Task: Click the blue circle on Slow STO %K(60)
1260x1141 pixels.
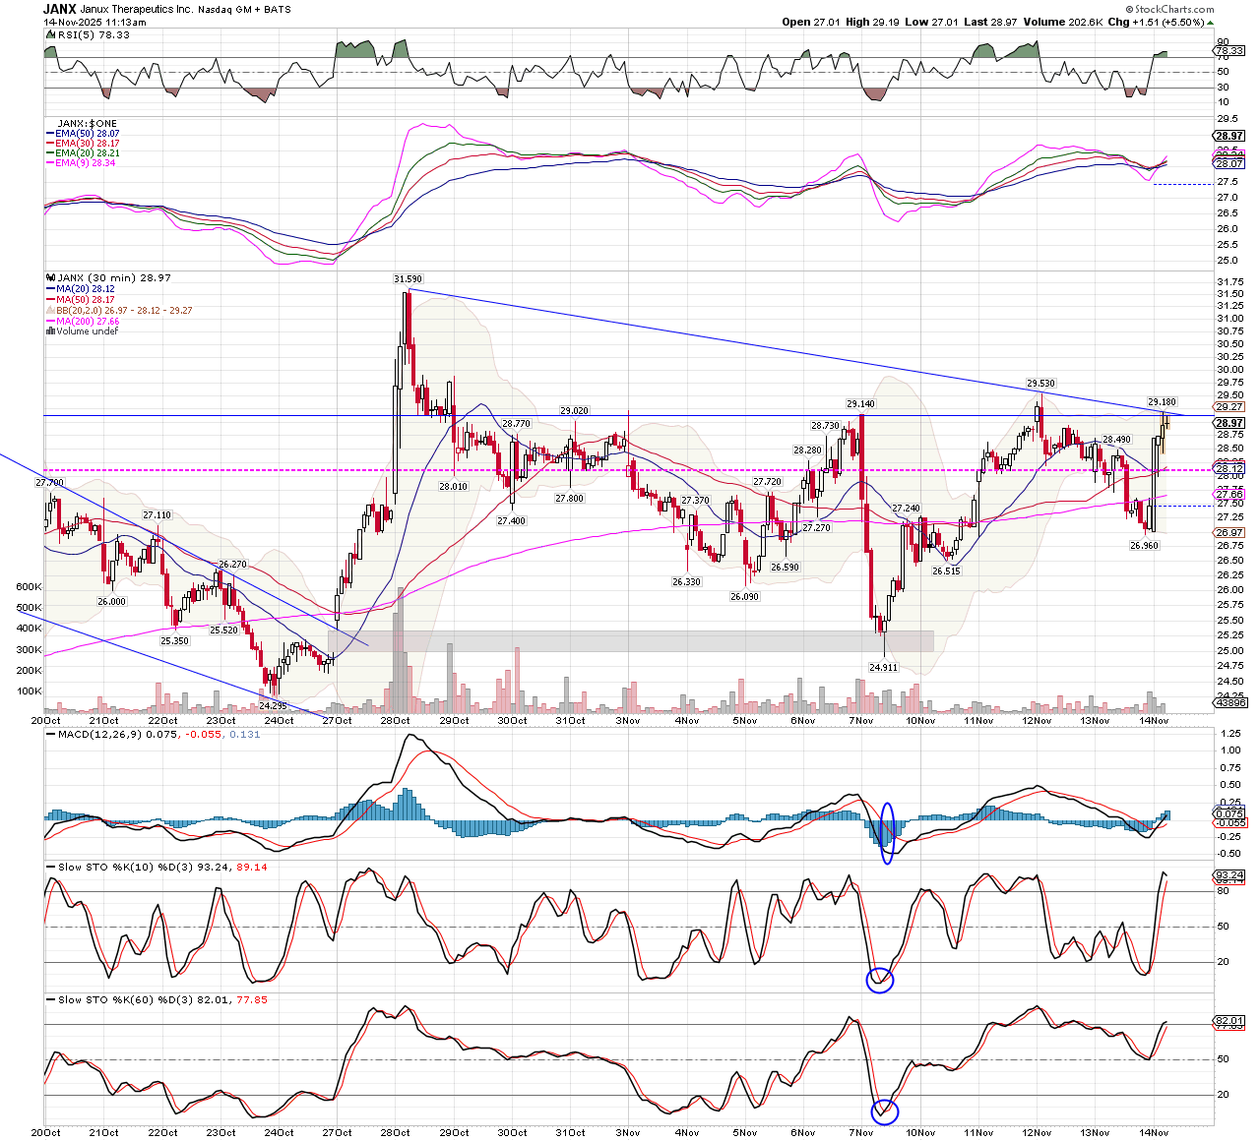Action: 885,1111
